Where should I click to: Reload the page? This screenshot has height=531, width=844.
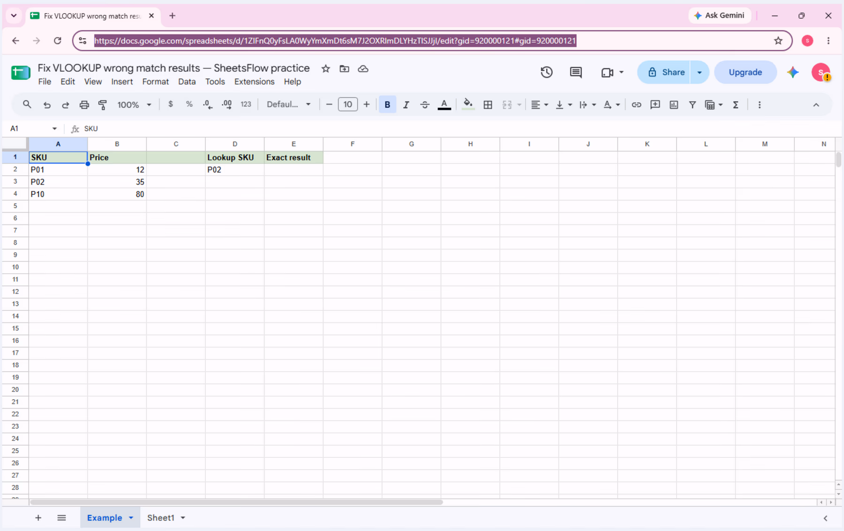58,41
